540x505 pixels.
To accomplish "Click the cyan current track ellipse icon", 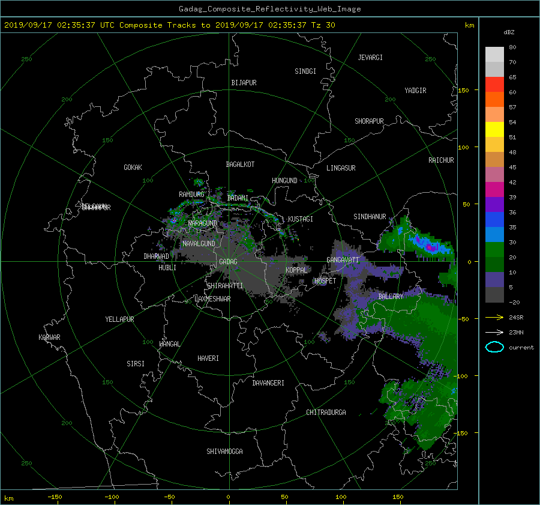I will [x=494, y=347].
